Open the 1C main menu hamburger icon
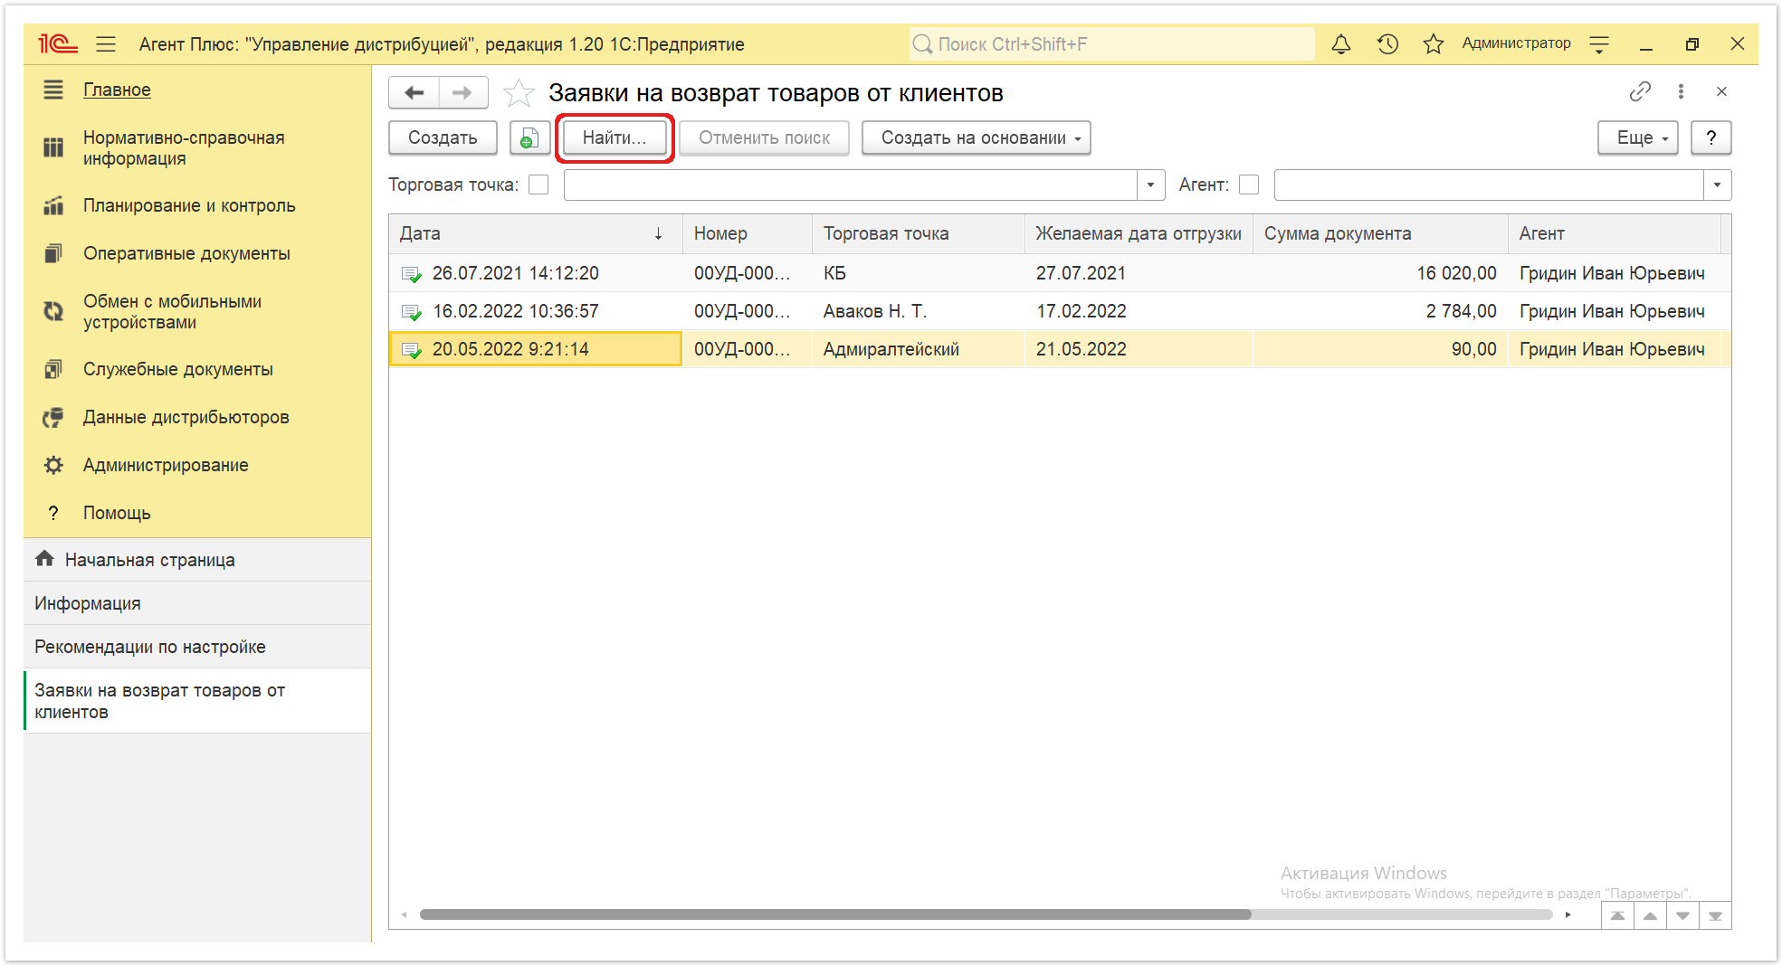This screenshot has width=1782, height=966. point(106,43)
